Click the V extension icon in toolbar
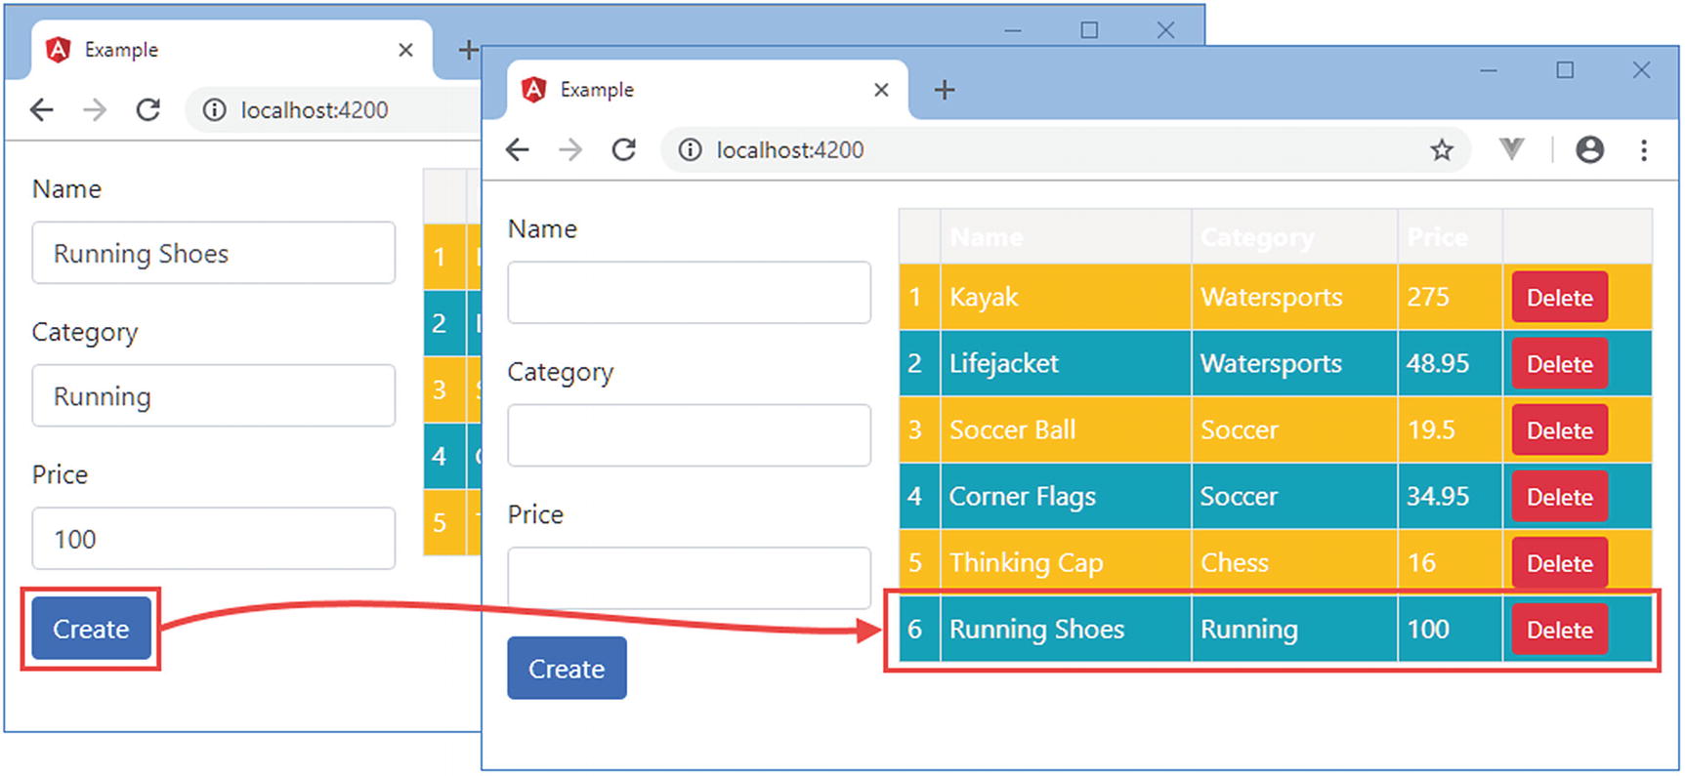The width and height of the screenshot is (1685, 776). pos(1511,149)
